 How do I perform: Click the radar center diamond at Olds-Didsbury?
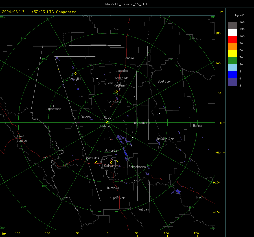pyautogui.click(x=108, y=123)
